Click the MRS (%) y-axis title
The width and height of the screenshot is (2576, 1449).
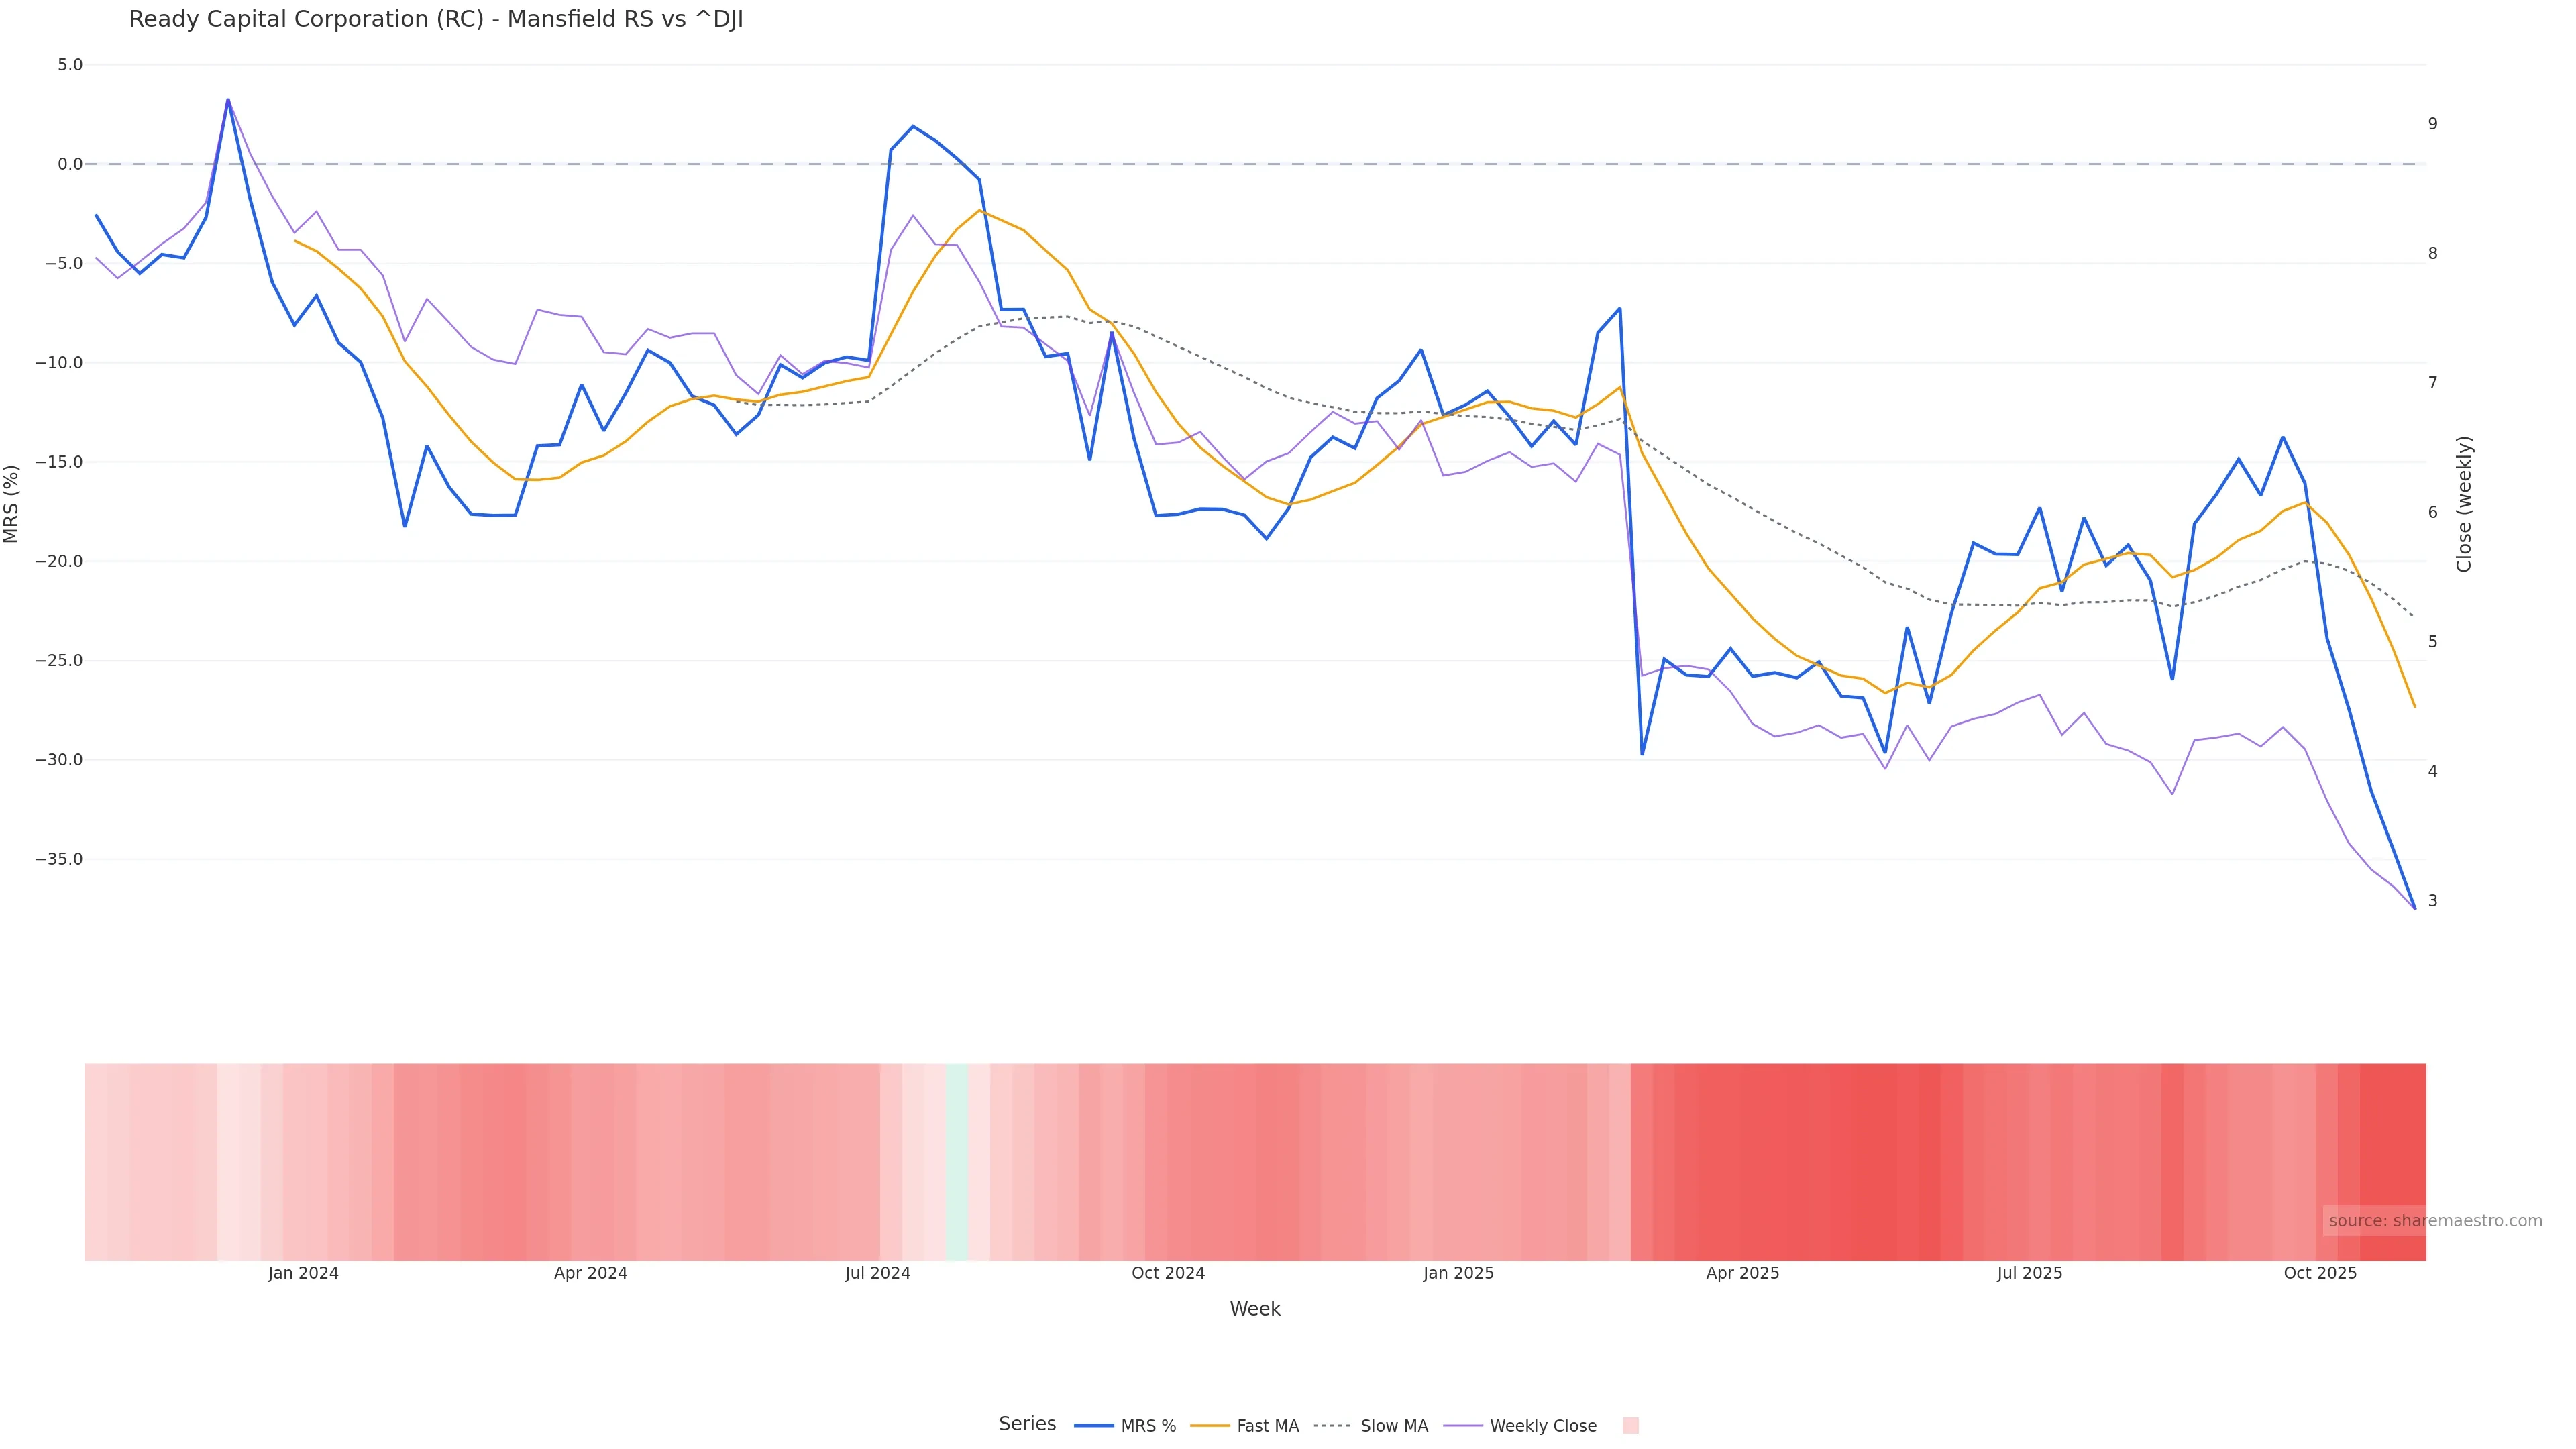coord(12,503)
